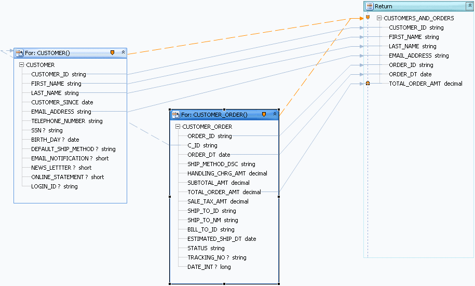The height and width of the screenshot is (286, 475).
Task: Select BIRTH_DAY ? date element
Action: pyautogui.click(x=55, y=140)
